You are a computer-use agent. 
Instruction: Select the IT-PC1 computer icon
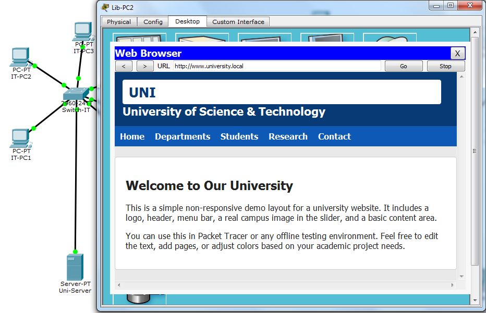pos(20,138)
